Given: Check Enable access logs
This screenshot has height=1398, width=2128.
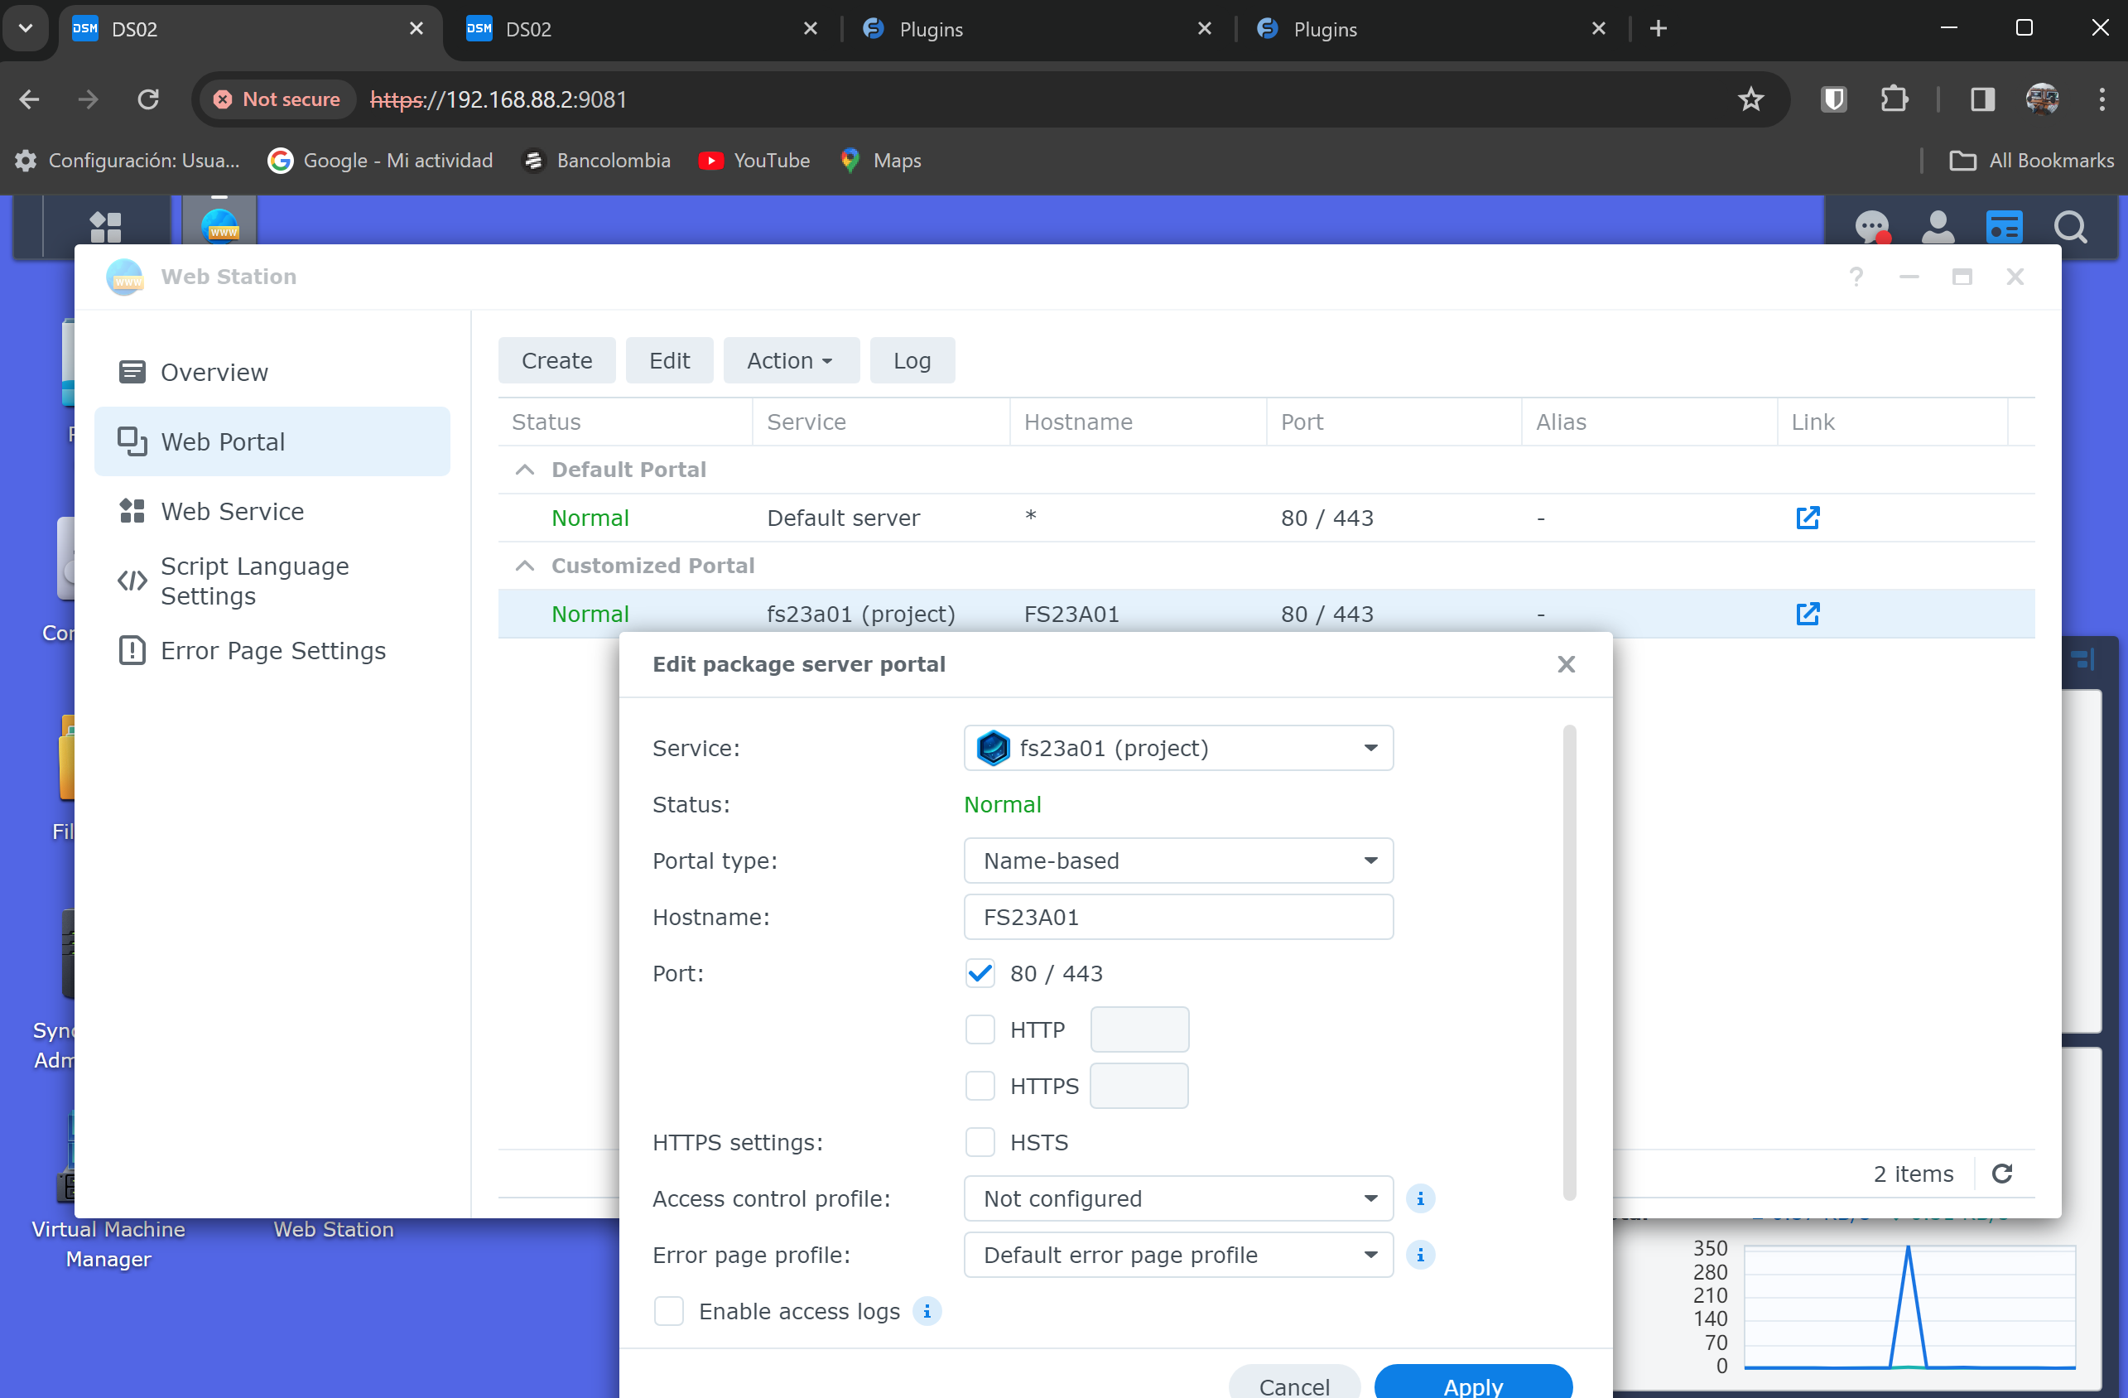Looking at the screenshot, I should point(669,1311).
